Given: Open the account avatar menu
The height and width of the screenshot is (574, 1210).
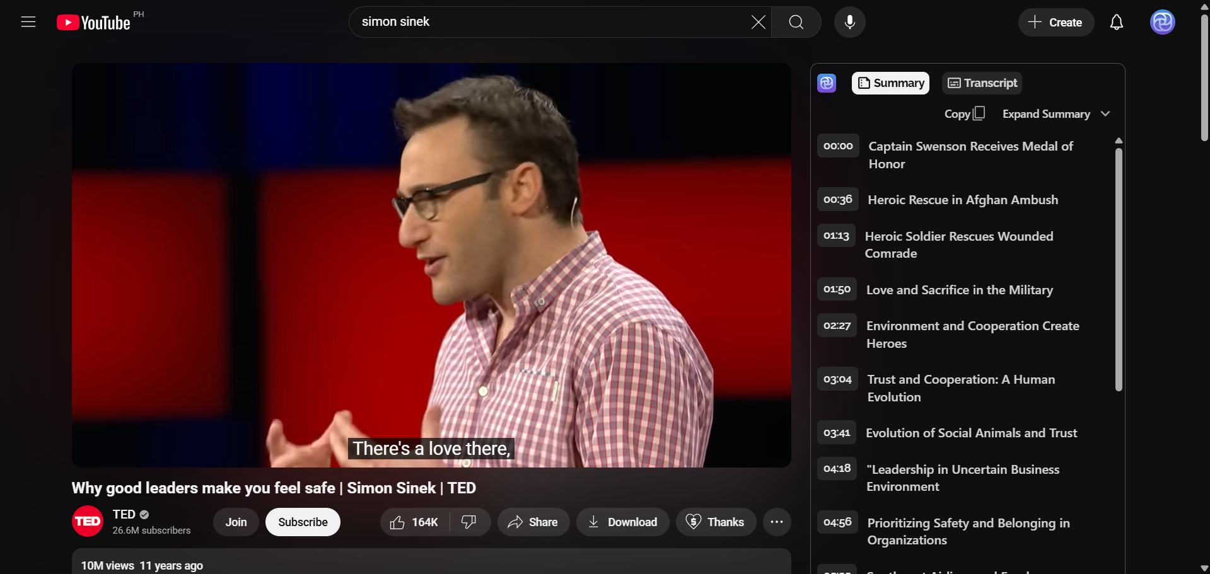Looking at the screenshot, I should point(1162,22).
